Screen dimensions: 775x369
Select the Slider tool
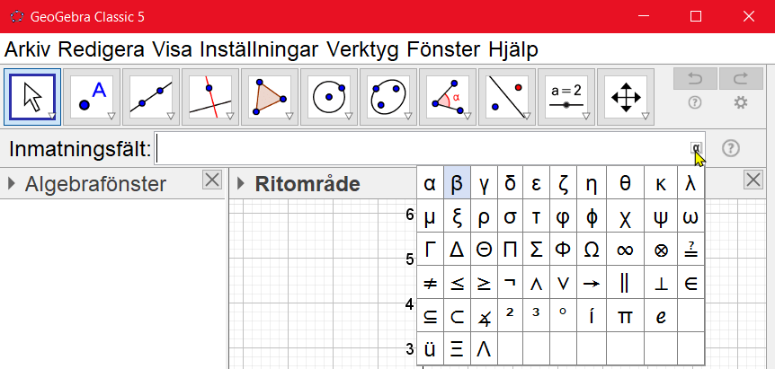(x=566, y=97)
